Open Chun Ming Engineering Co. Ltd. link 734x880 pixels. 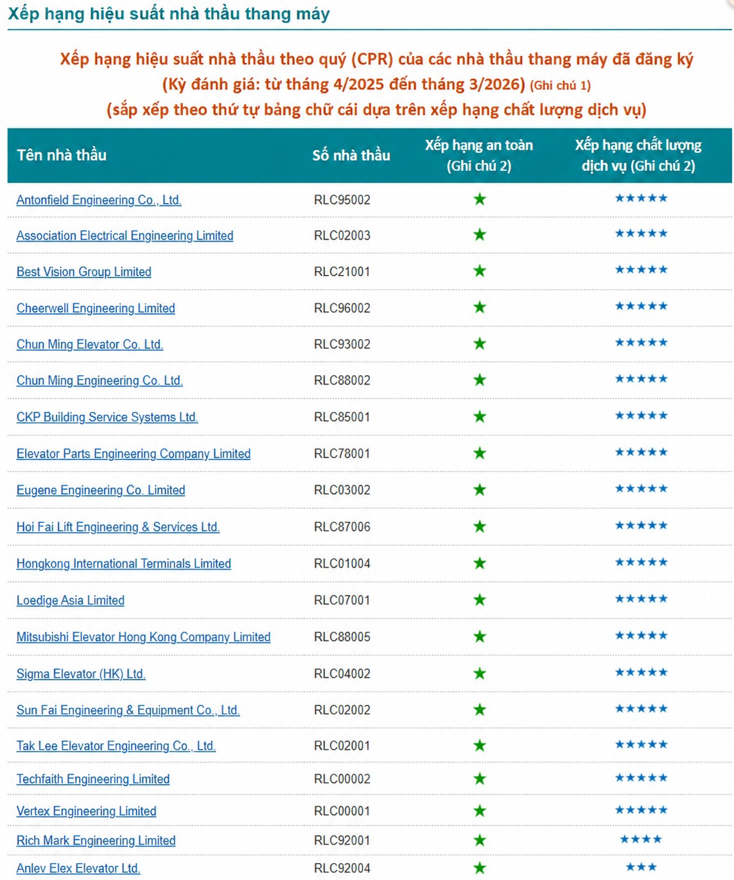click(100, 380)
